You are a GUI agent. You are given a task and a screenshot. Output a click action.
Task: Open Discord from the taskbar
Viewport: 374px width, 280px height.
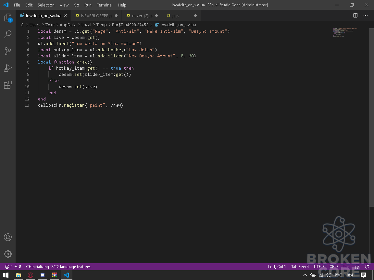43,275
